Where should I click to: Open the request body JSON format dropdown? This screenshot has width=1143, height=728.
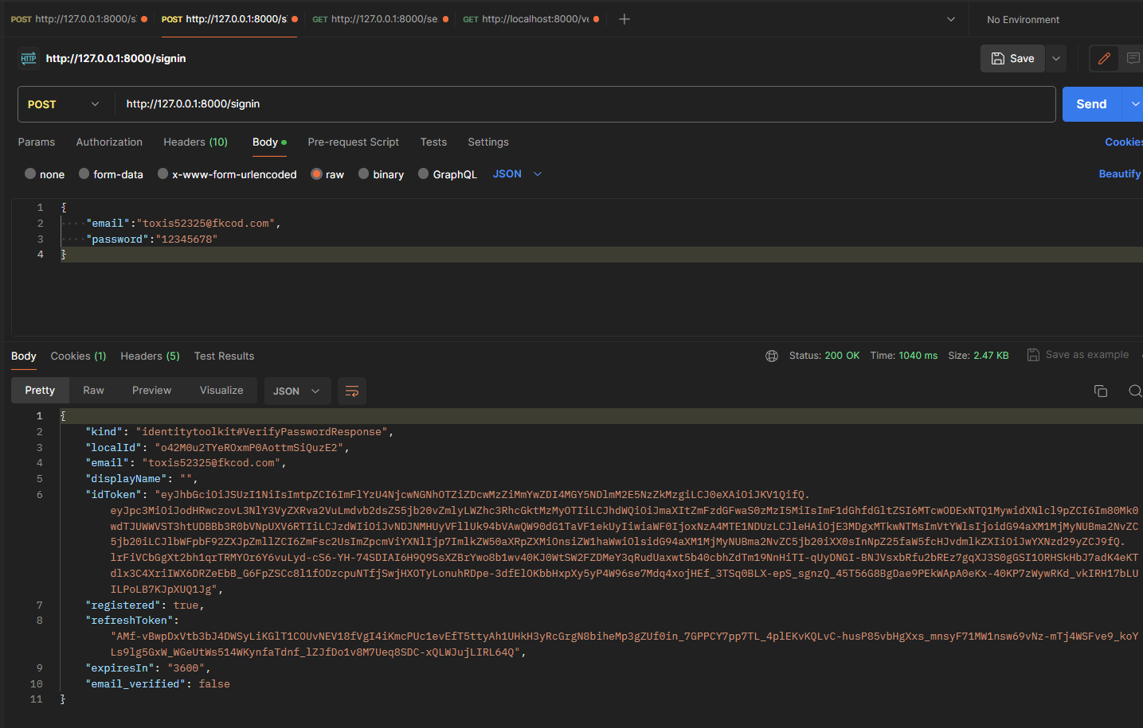tap(517, 174)
